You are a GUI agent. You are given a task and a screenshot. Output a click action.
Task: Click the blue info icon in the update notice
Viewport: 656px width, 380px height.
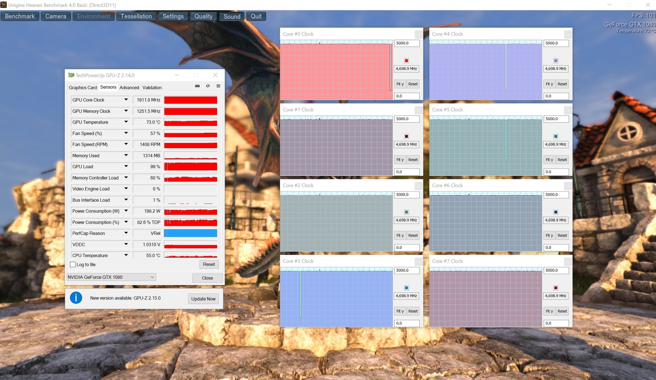[76, 298]
